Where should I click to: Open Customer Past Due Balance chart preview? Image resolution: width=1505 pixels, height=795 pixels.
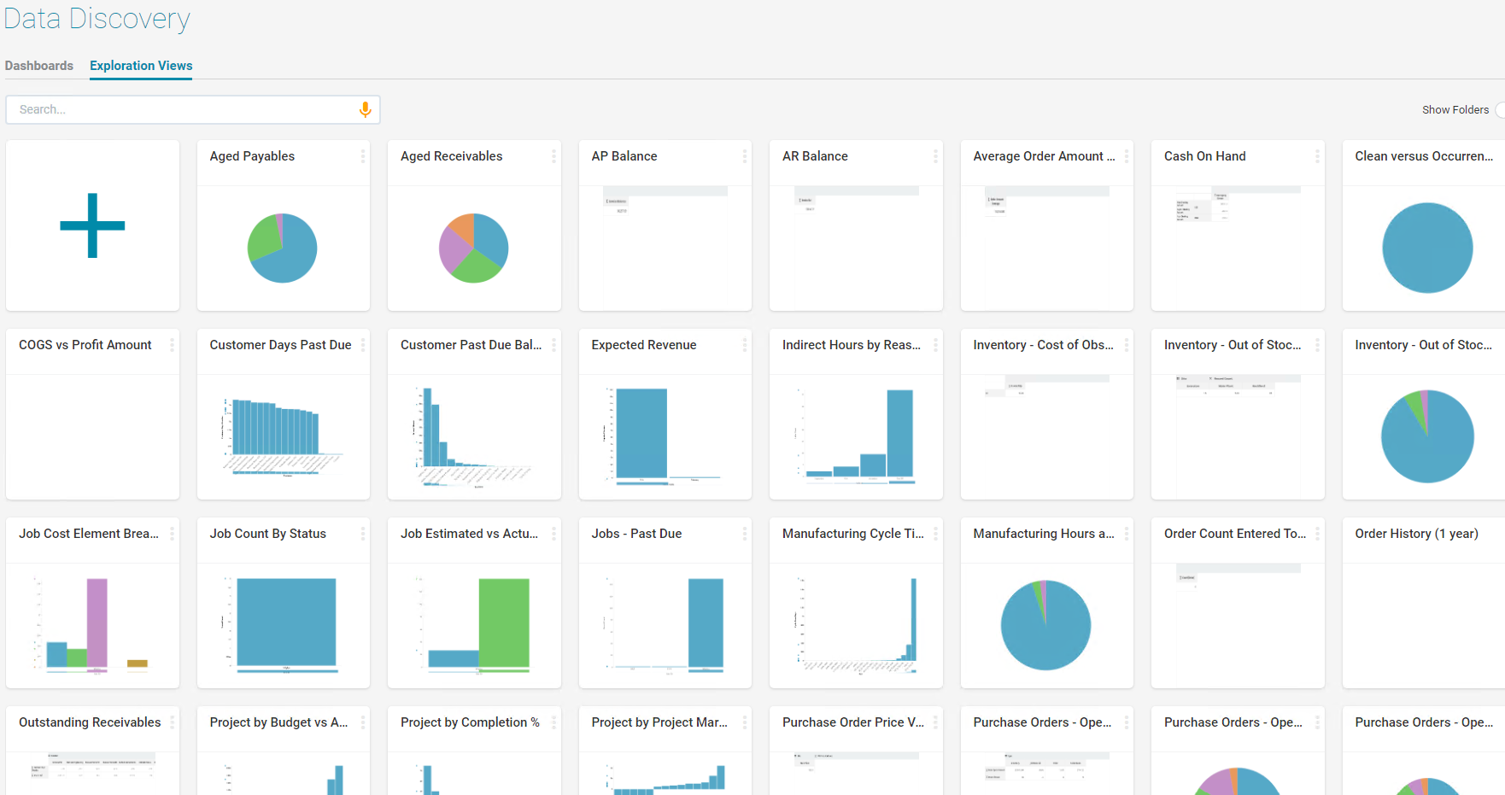pyautogui.click(x=474, y=436)
